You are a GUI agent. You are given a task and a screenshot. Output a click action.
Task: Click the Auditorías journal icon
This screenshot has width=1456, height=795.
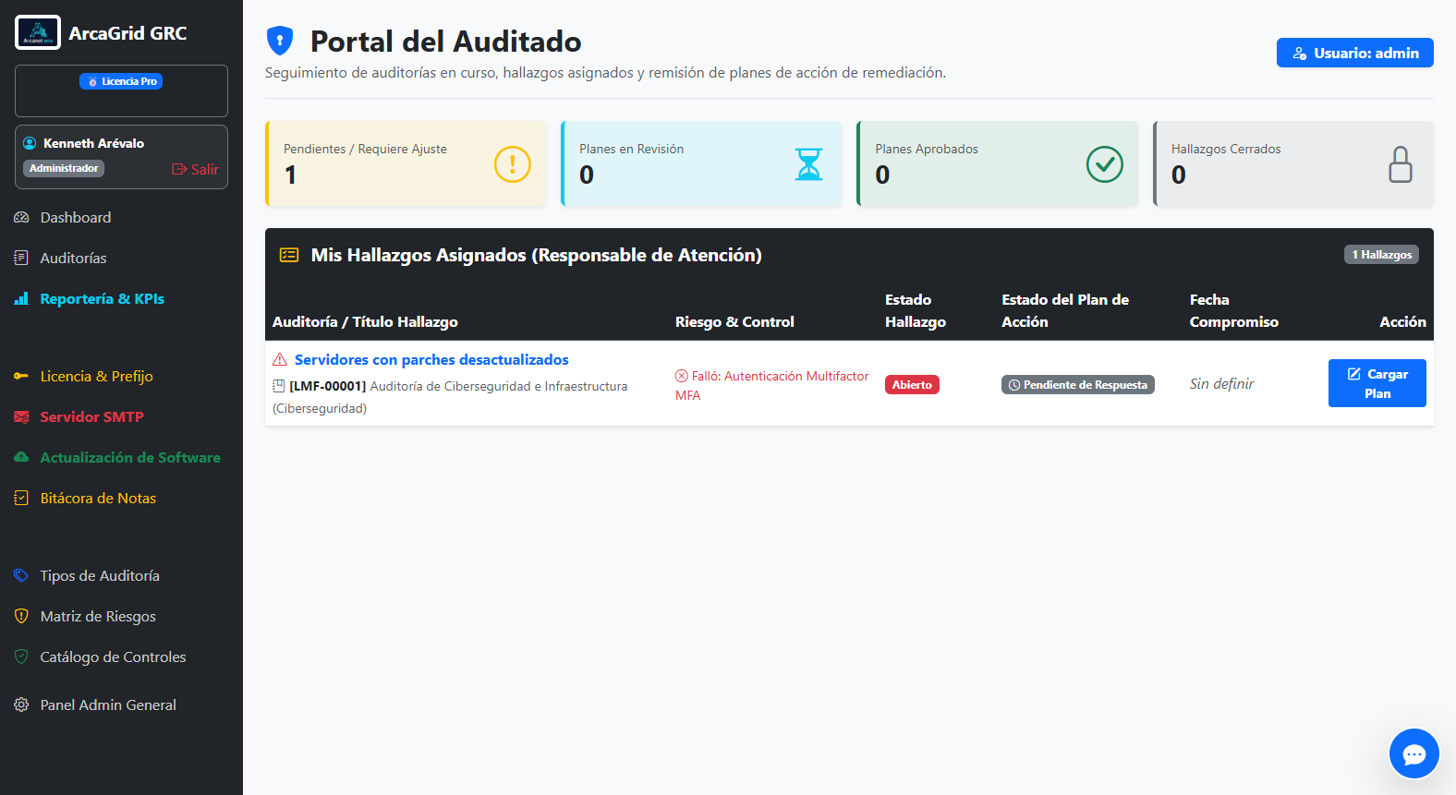tap(21, 258)
